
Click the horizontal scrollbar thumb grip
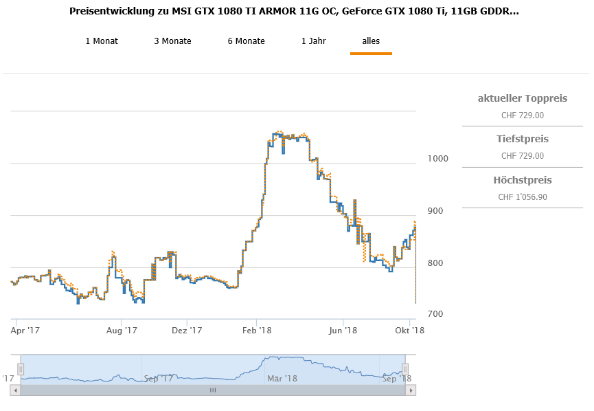[213, 390]
